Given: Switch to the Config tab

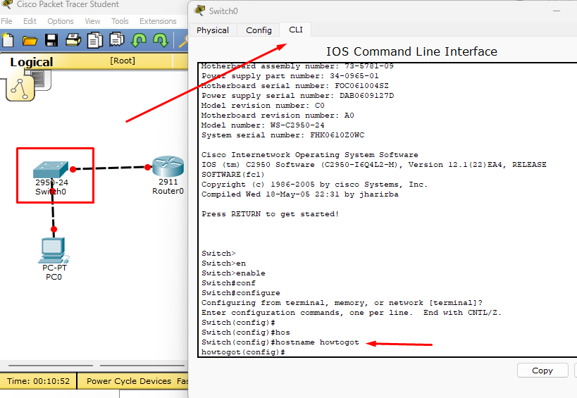Looking at the screenshot, I should (x=259, y=30).
